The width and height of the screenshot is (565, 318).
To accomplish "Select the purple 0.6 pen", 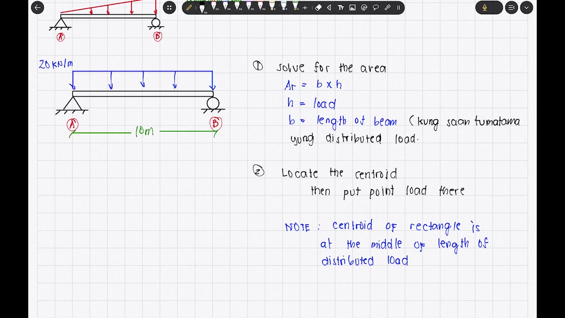I will tap(249, 6).
